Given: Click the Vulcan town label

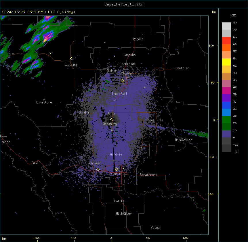Looking at the screenshot, I should click(156, 228).
